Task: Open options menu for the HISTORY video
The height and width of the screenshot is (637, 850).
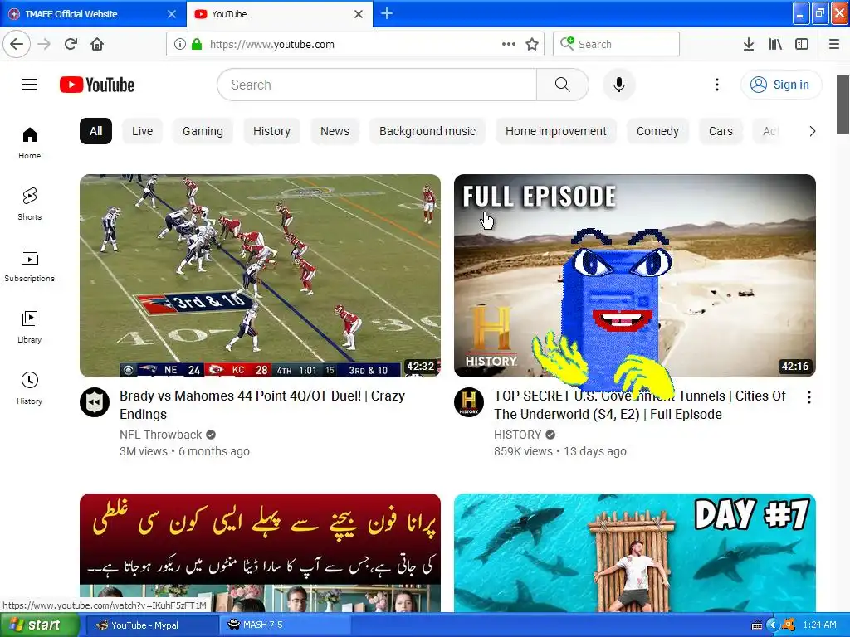Action: pyautogui.click(x=808, y=397)
